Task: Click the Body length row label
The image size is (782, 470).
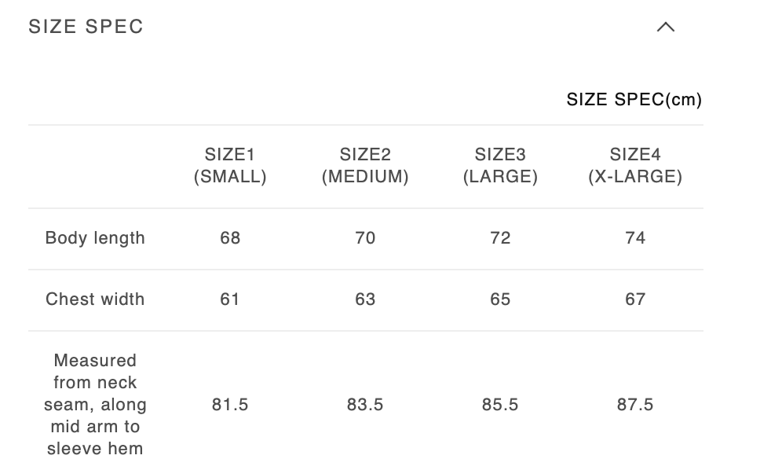Action: 95,238
